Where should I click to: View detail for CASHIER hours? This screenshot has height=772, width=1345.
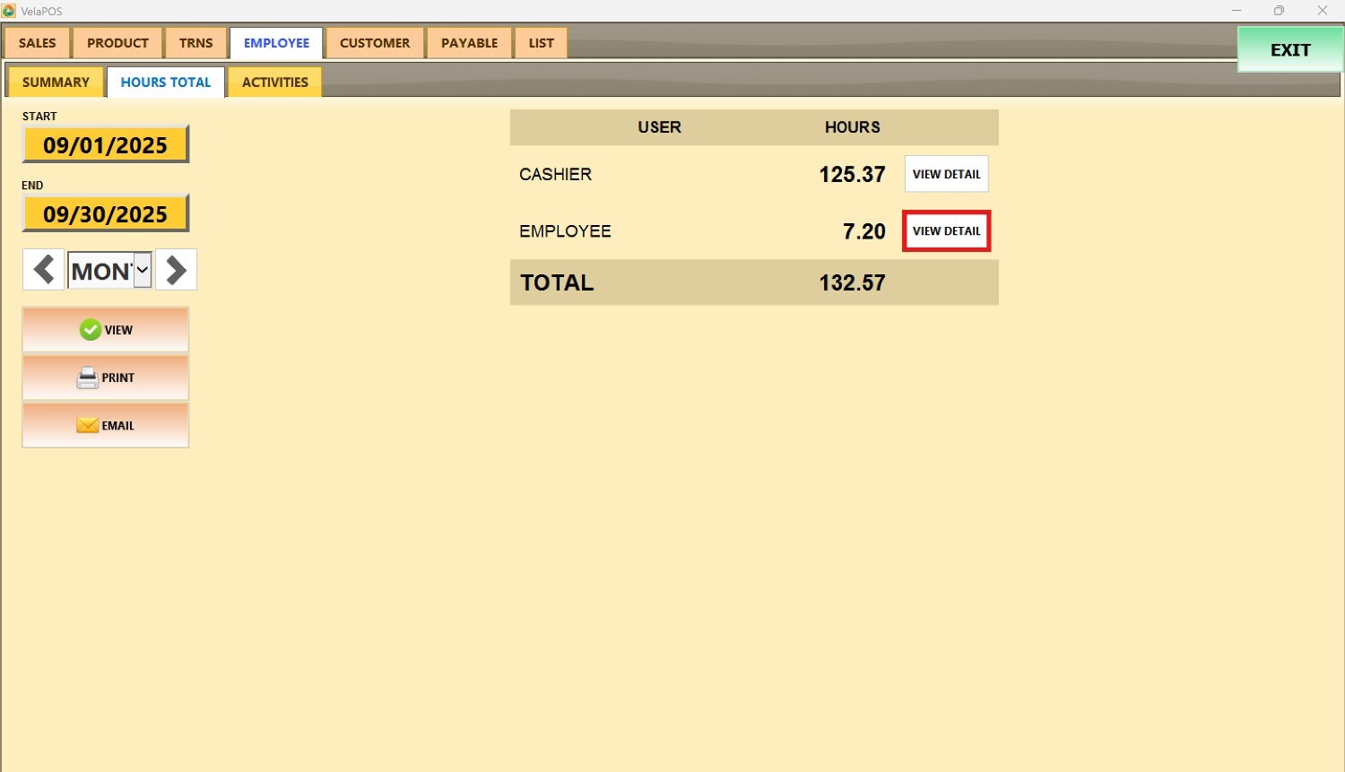pyautogui.click(x=946, y=174)
